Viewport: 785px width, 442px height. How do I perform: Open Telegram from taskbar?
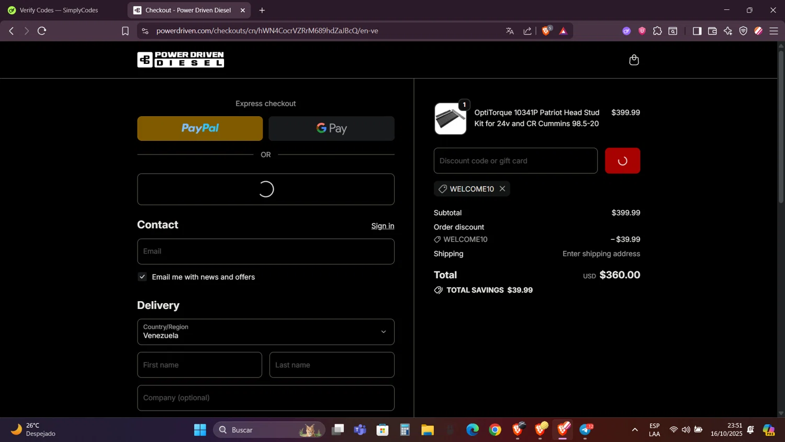[x=586, y=430]
